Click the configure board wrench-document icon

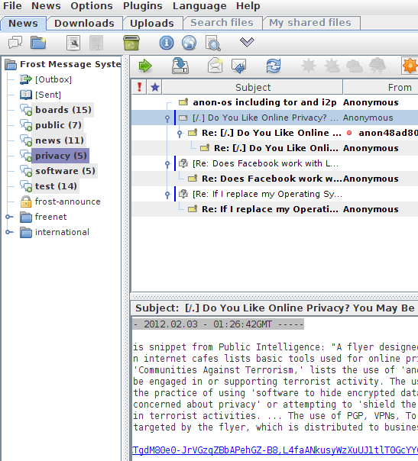tap(73, 43)
